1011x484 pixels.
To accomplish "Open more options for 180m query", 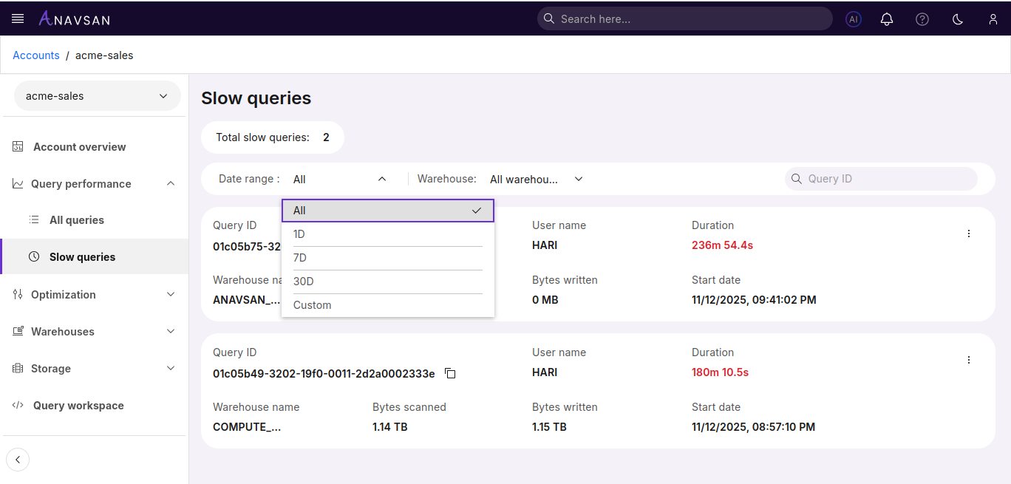I will click(969, 360).
